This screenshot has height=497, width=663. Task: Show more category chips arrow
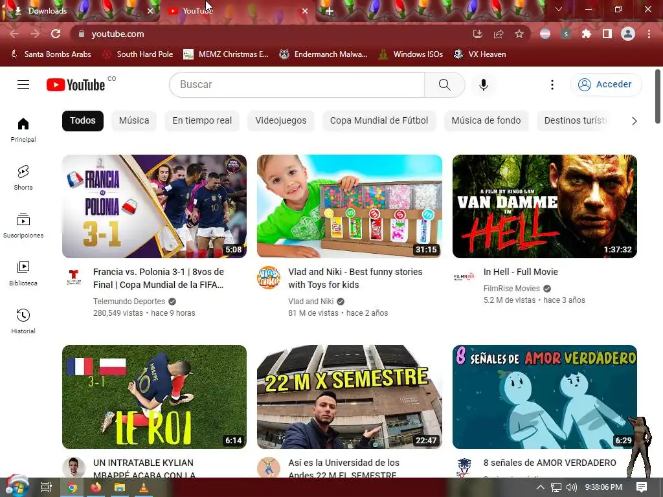tap(634, 121)
